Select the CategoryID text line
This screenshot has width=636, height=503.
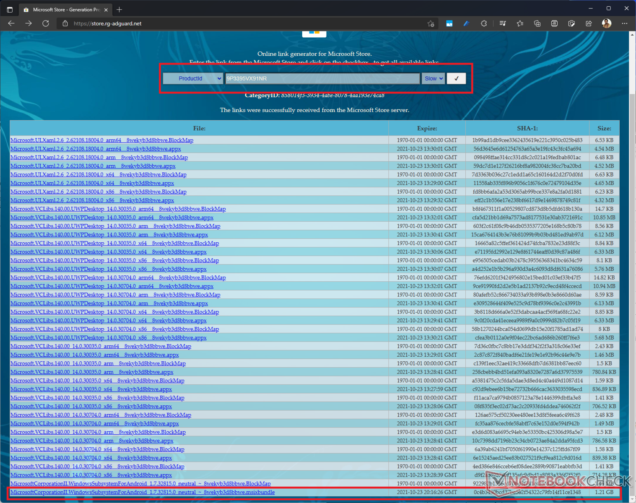point(314,96)
